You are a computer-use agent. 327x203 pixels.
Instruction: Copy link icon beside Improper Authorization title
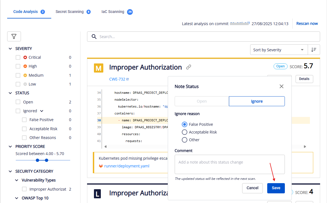click(x=188, y=67)
